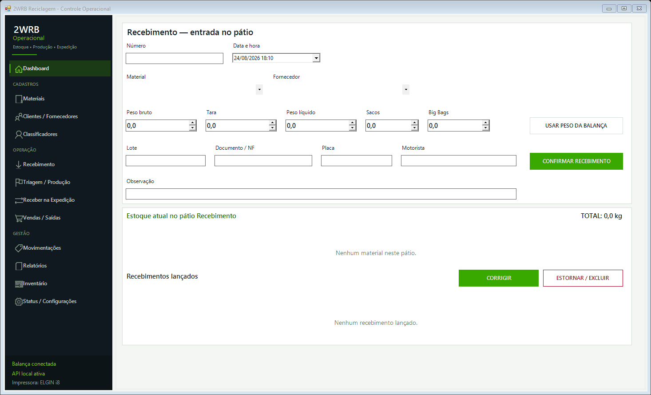Image resolution: width=651 pixels, height=395 pixels.
Task: Click the Classificadores person icon
Action: click(19, 135)
